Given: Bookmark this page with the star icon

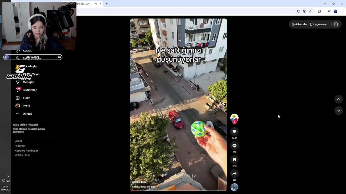Looking at the screenshot, I should [x=310, y=11].
